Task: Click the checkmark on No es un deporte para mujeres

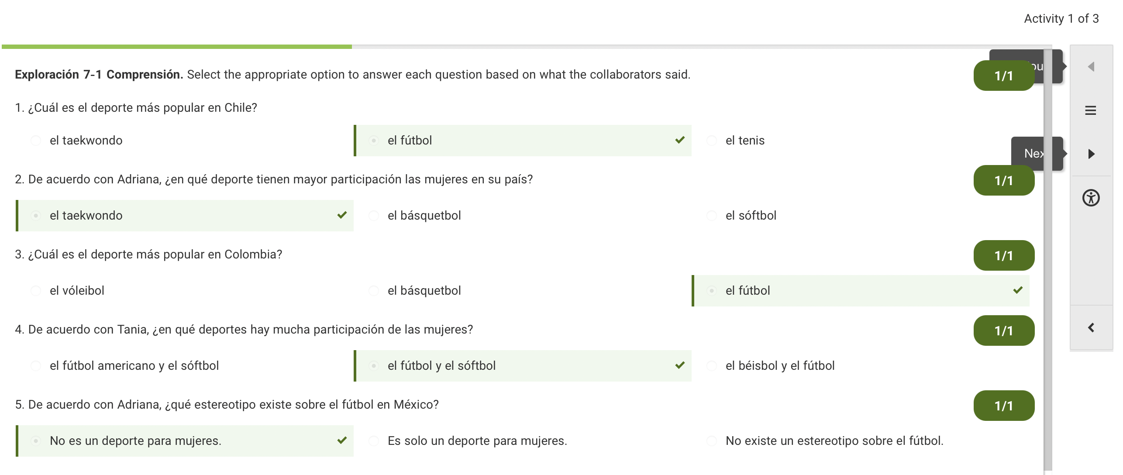Action: point(342,441)
